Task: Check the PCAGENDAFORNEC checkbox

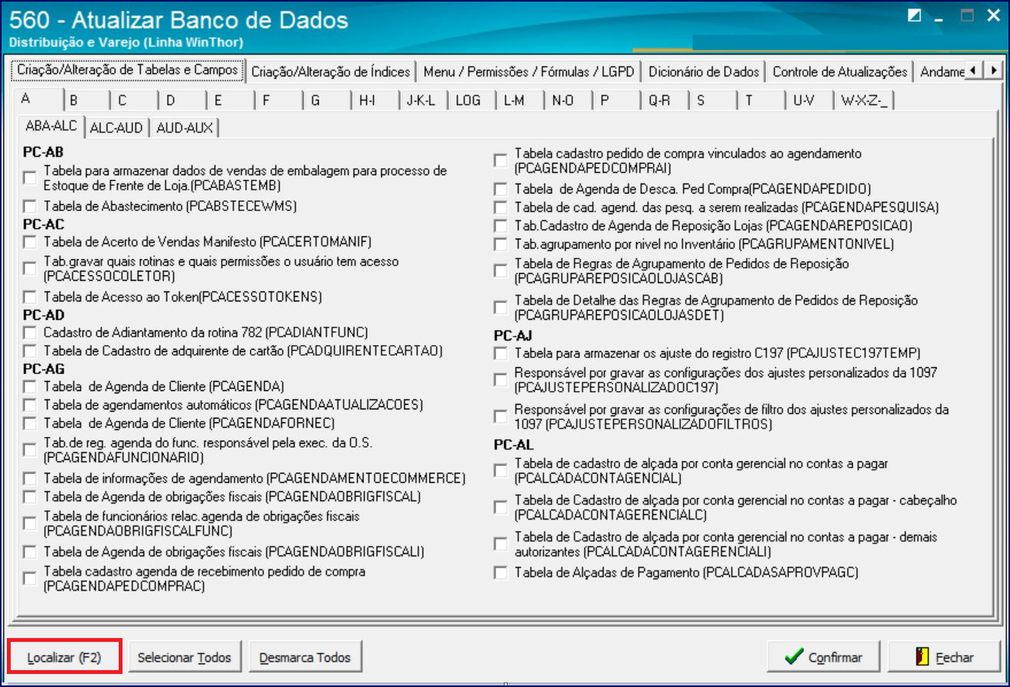Action: [x=30, y=424]
